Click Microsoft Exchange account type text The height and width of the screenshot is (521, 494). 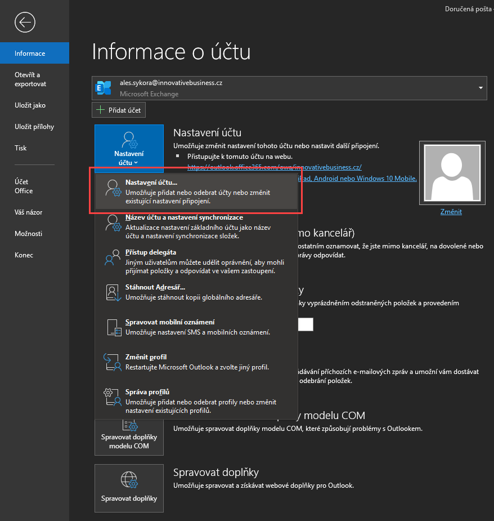(x=149, y=94)
